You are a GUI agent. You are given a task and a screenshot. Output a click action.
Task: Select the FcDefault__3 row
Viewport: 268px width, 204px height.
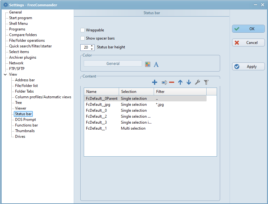pyautogui.click(x=145, y=122)
